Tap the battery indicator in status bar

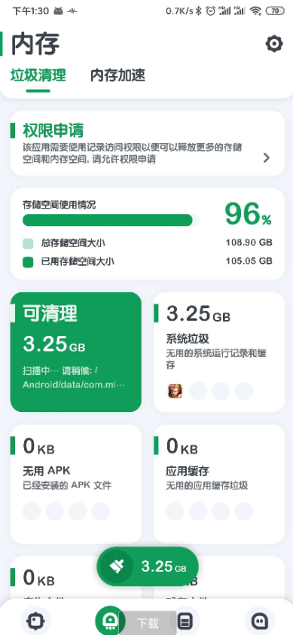coord(276,11)
